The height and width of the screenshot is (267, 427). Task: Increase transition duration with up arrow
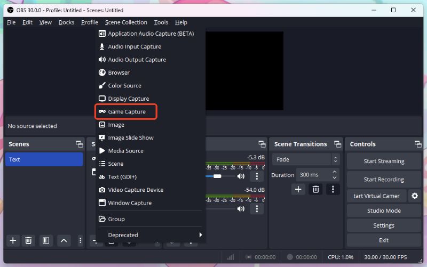335,172
